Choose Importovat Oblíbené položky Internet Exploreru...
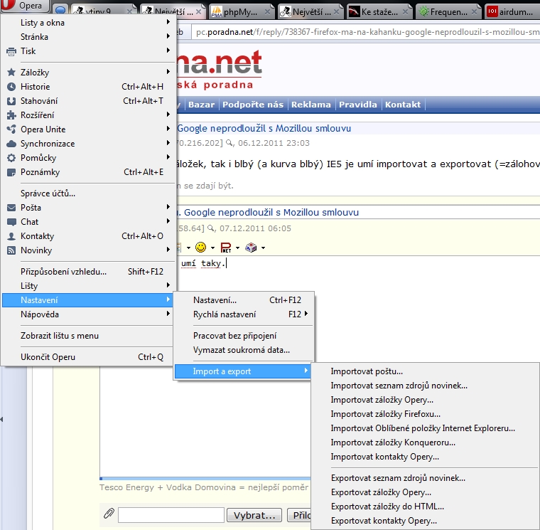The image size is (540, 530). (x=426, y=428)
